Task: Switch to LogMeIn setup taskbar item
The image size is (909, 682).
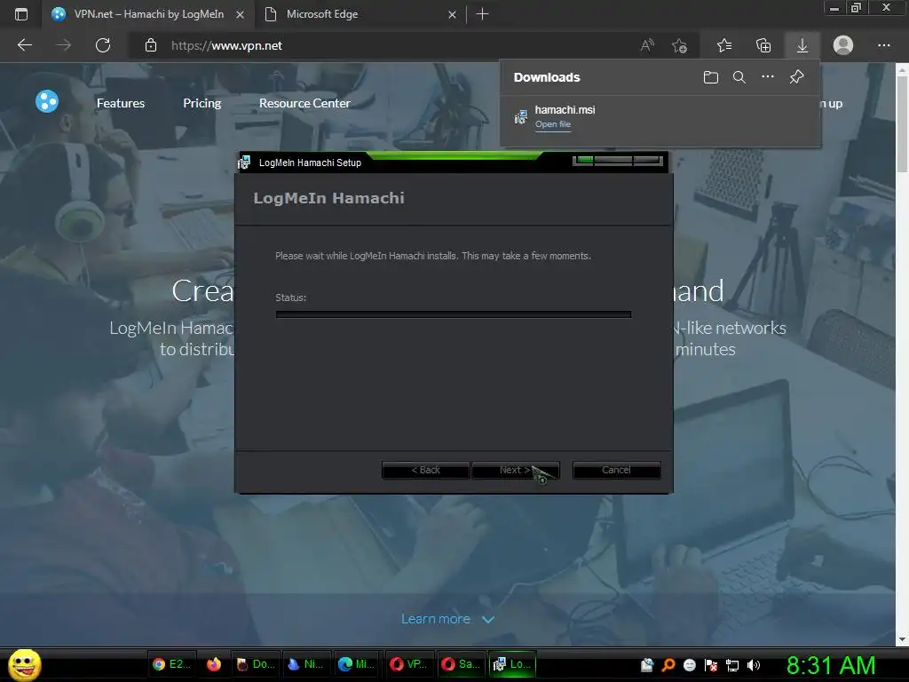Action: [x=512, y=664]
